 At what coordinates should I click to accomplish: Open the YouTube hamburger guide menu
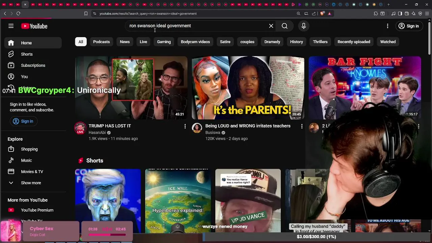(11, 26)
